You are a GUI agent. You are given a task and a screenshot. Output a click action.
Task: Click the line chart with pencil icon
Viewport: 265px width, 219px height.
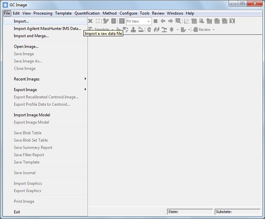[x=186, y=21]
